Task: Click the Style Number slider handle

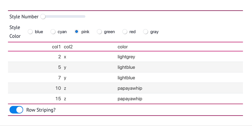Action: (x=43, y=17)
